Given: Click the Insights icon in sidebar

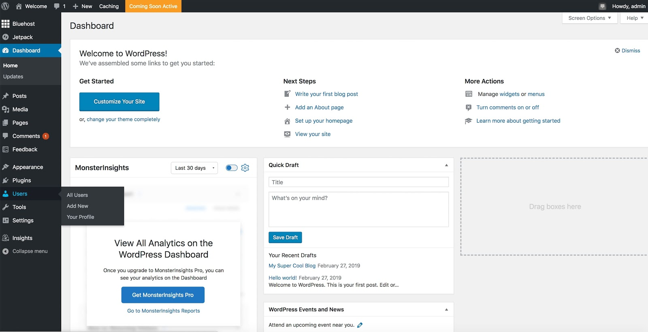Looking at the screenshot, I should (x=5, y=238).
